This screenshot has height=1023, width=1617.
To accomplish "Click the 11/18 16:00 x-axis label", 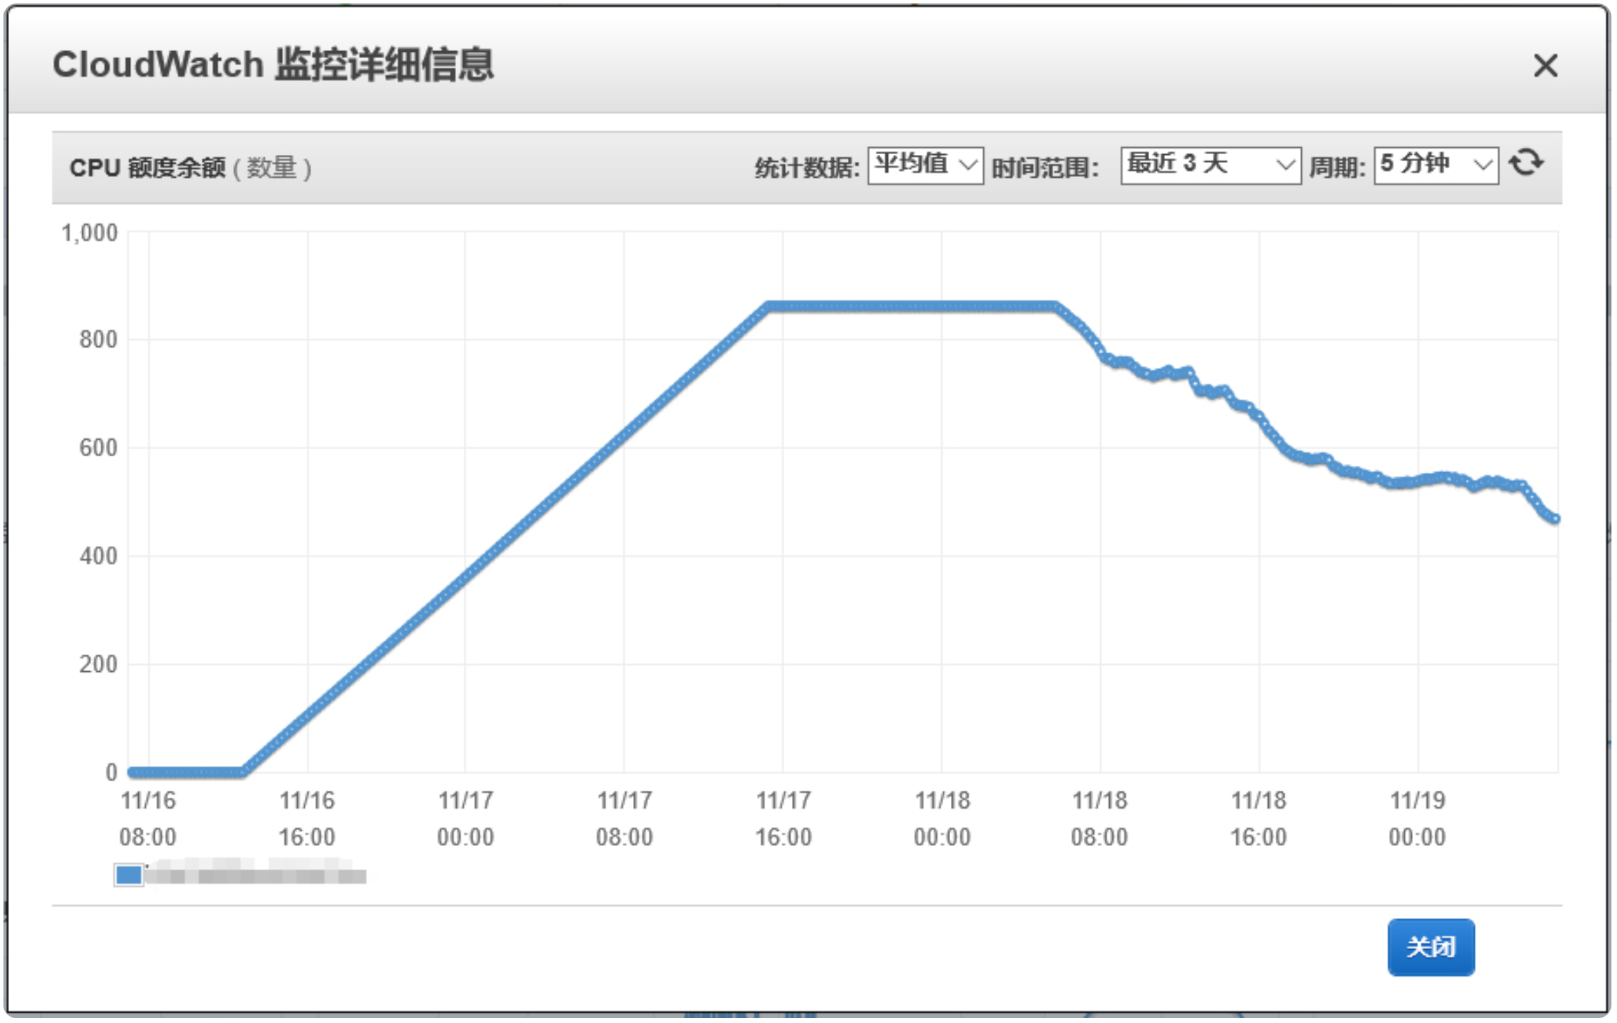I will click(1258, 818).
